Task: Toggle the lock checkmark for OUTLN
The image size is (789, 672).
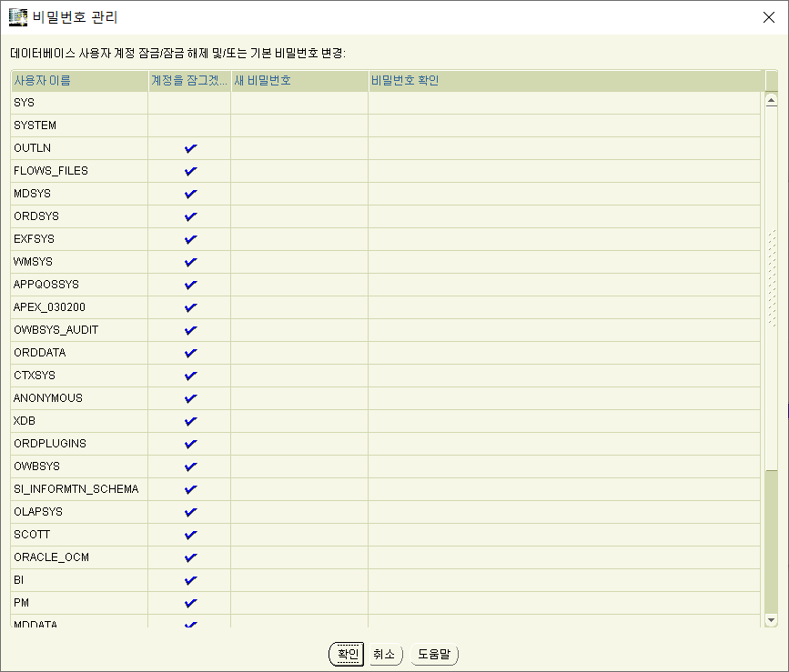Action: [190, 148]
